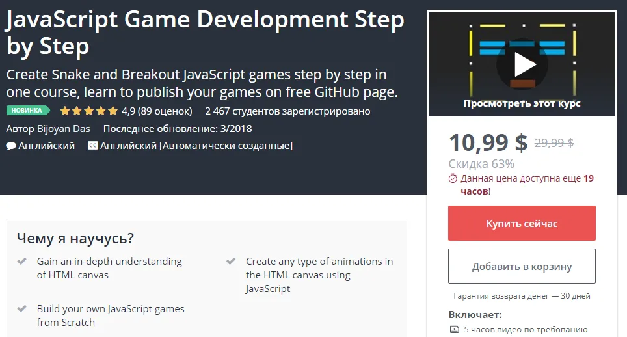The width and height of the screenshot is (627, 337).
Task: Click checkmark beside 'Gain an in-depth understanding'
Action: pyautogui.click(x=22, y=262)
